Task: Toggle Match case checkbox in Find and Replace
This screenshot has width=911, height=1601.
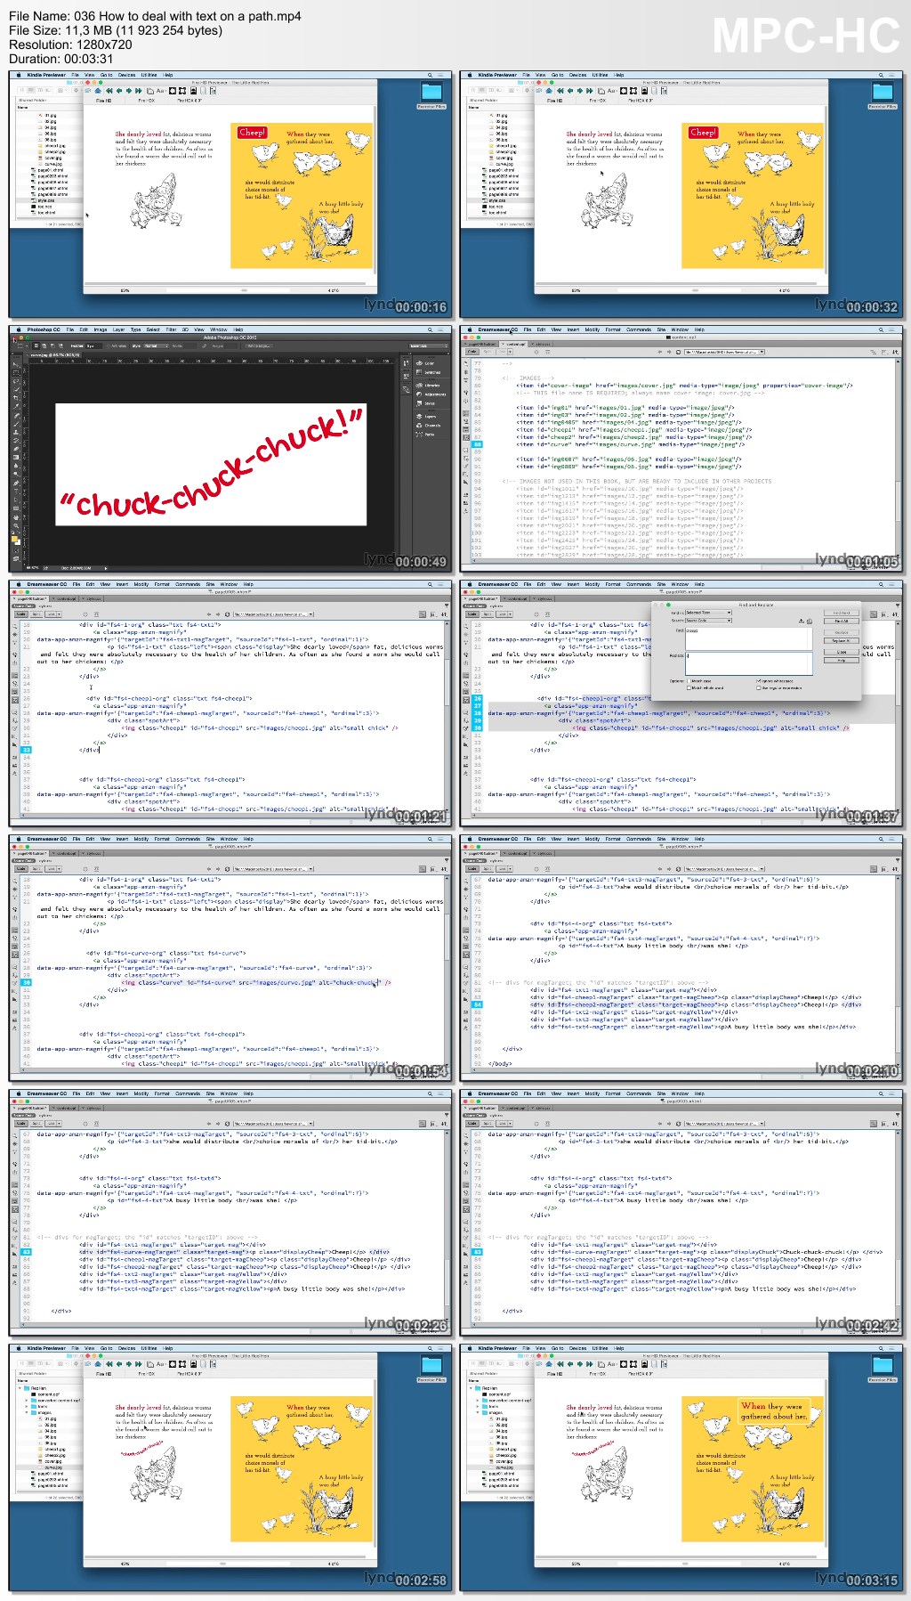Action: [x=689, y=681]
